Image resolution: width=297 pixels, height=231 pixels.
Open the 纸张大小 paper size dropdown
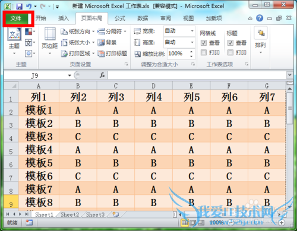pos(77,43)
